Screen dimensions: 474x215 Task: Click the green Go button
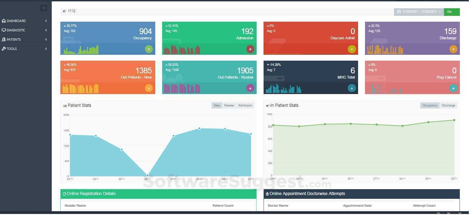(x=452, y=12)
